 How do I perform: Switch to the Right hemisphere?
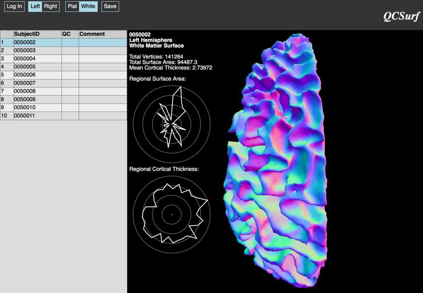tap(50, 6)
